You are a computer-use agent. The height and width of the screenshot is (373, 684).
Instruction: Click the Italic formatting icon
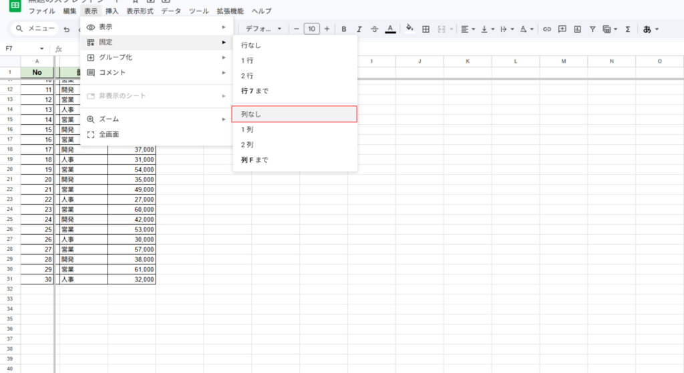pyautogui.click(x=359, y=29)
